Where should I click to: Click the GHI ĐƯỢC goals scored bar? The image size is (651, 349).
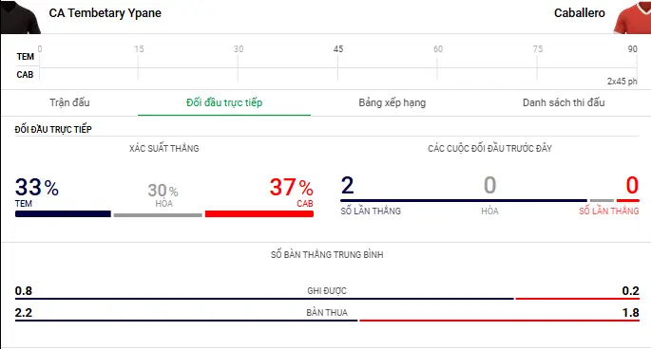pyautogui.click(x=327, y=299)
